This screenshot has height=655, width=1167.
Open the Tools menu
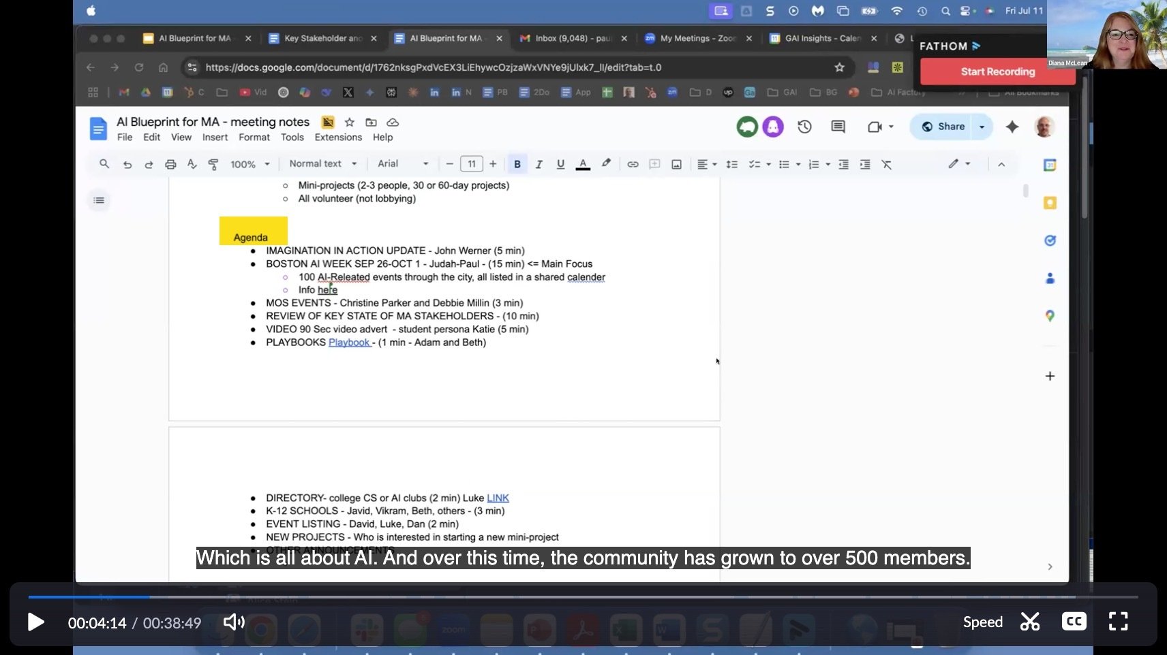(x=292, y=137)
